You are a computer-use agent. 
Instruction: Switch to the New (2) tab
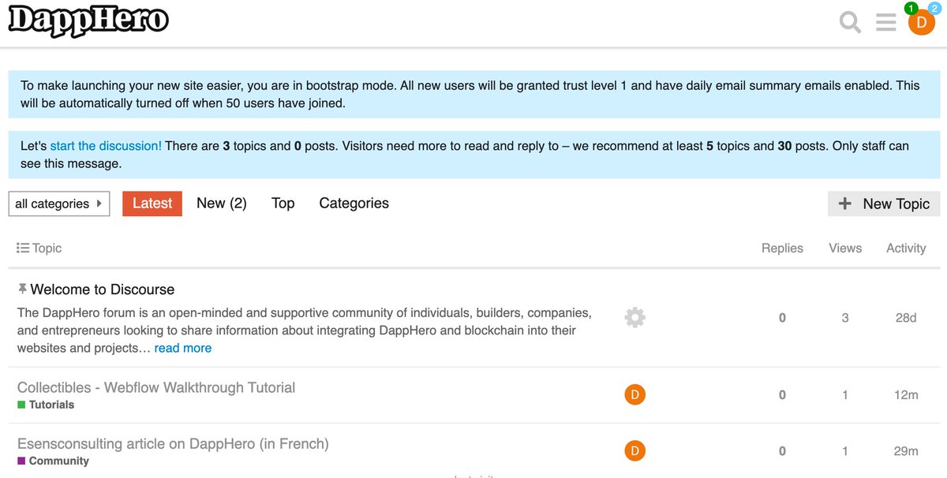point(222,204)
